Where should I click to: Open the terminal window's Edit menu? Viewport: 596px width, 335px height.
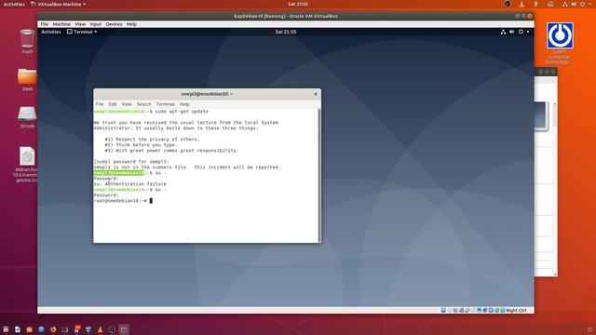(x=113, y=104)
